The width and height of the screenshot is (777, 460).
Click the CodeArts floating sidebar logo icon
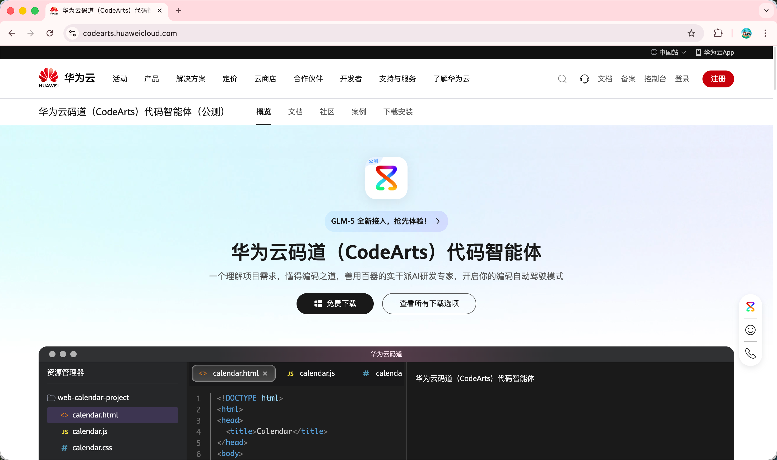750,307
